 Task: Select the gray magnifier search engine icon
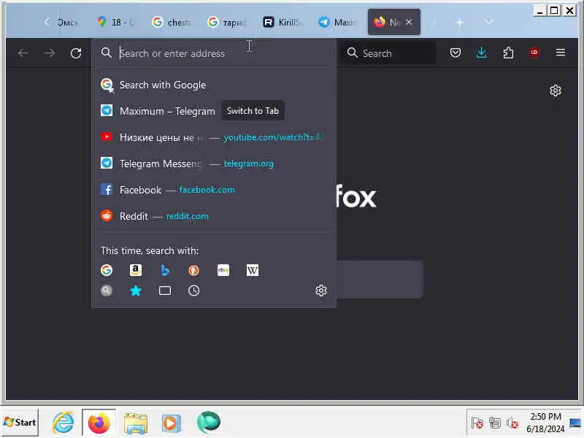pos(107,291)
